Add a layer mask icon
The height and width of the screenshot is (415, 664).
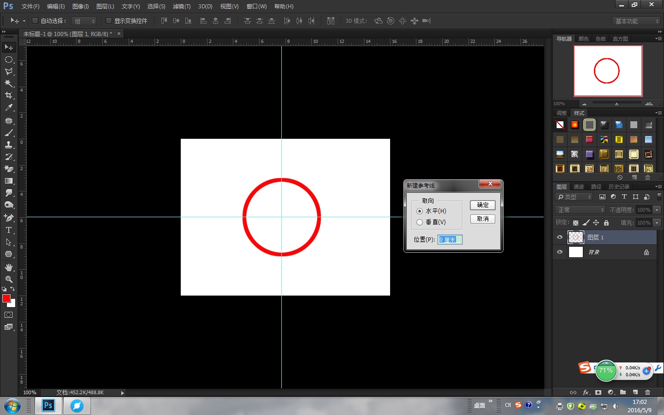(x=598, y=392)
